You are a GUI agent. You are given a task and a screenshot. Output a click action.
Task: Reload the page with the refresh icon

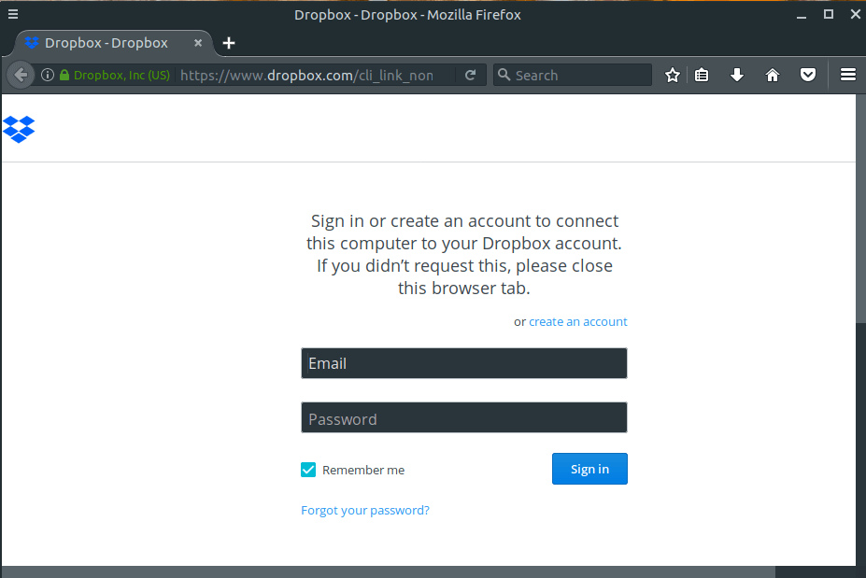[x=471, y=76]
